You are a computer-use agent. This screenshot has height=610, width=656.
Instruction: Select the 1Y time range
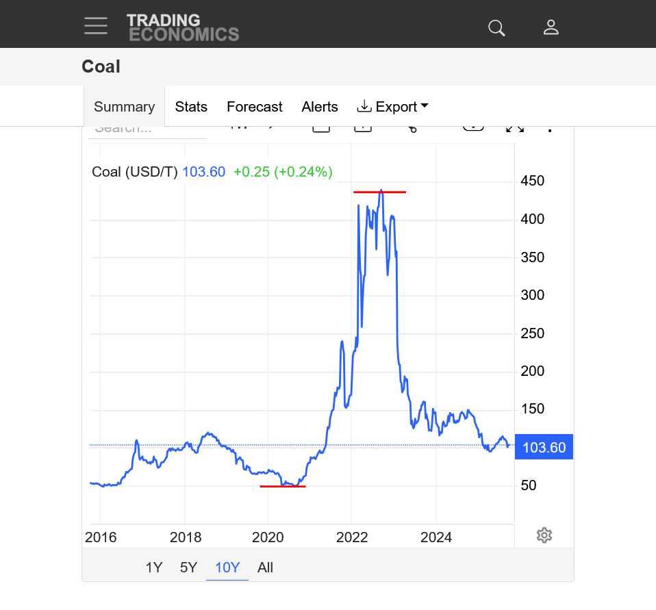[154, 568]
